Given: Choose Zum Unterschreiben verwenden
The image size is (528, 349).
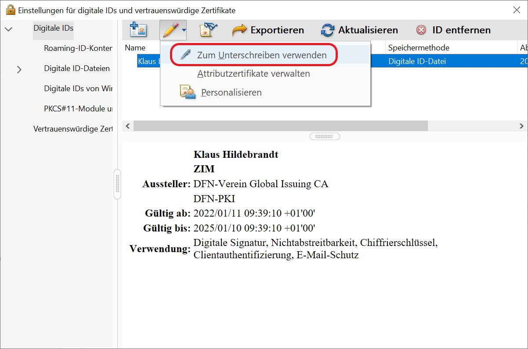Looking at the screenshot, I should coord(262,55).
